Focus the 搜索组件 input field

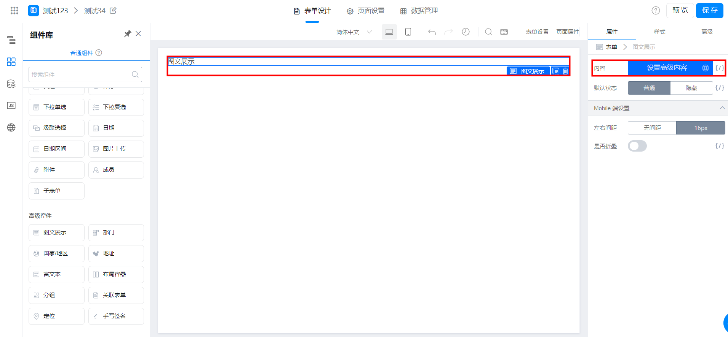click(x=85, y=74)
